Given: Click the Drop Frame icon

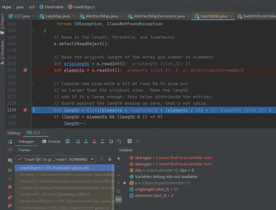Looking at the screenshot, I should (111, 141).
